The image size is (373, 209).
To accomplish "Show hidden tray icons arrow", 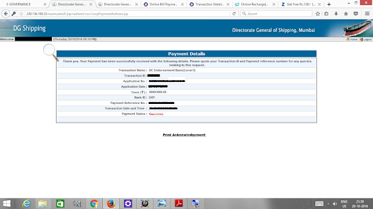I will [328, 204].
